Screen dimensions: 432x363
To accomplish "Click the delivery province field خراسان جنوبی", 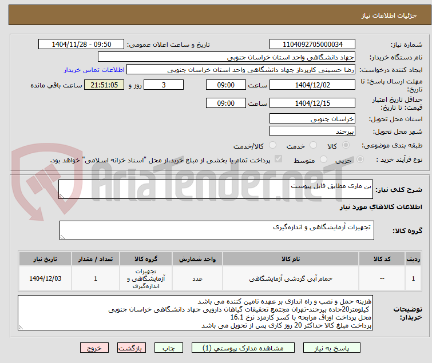I will click(312, 118).
